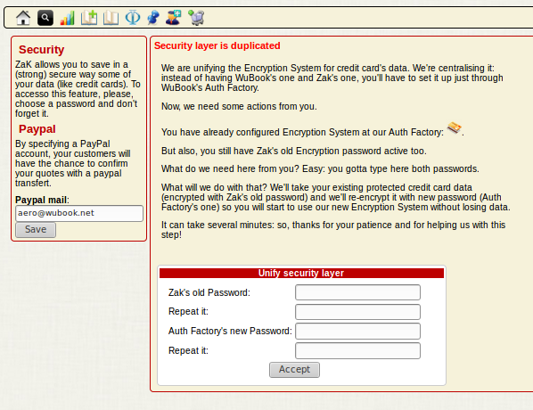Click the blue Phi symbol icon
Image resolution: width=533 pixels, height=410 pixels.
pos(133,18)
